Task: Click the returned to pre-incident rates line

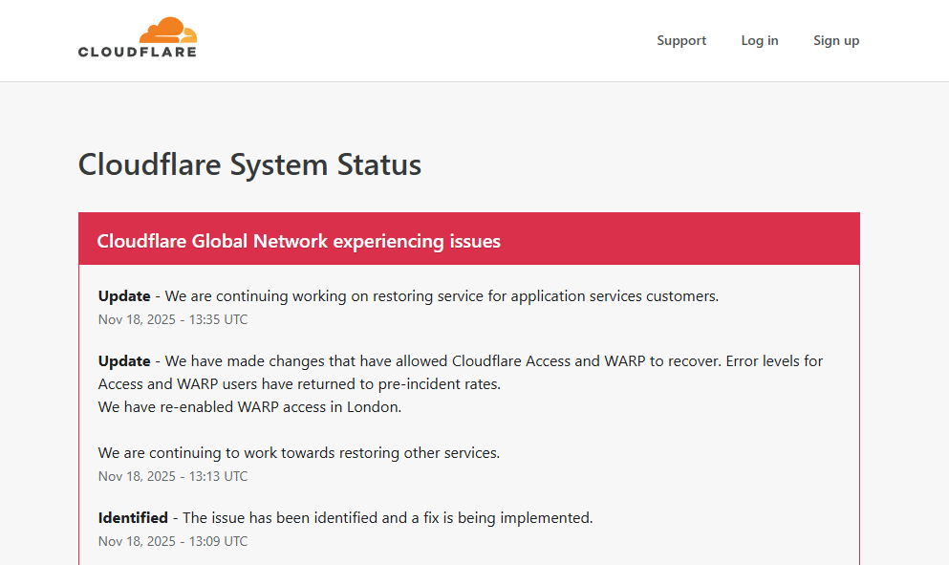Action: pyautogui.click(x=299, y=384)
